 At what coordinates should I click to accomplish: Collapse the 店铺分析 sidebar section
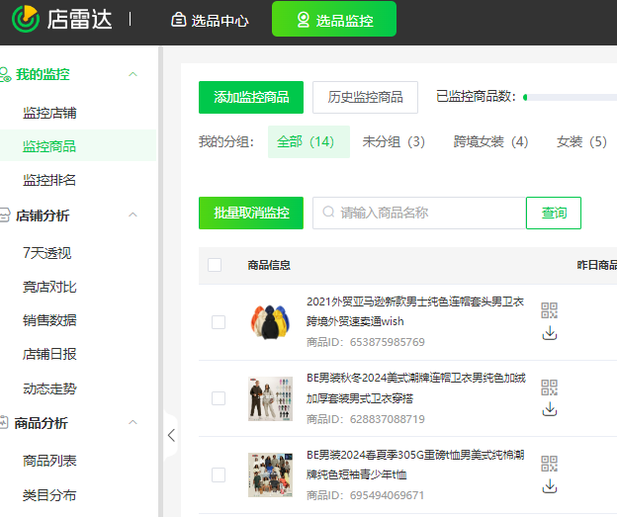coord(132,215)
